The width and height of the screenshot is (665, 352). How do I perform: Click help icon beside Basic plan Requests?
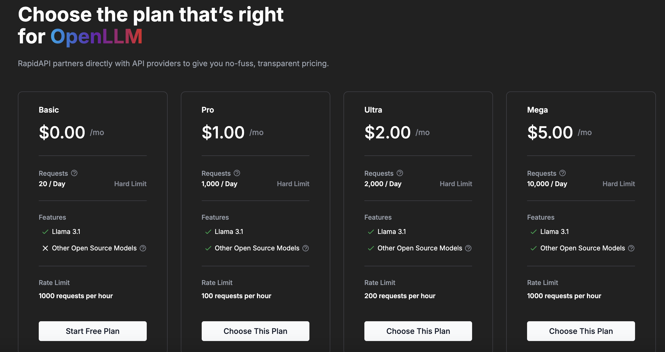(74, 173)
